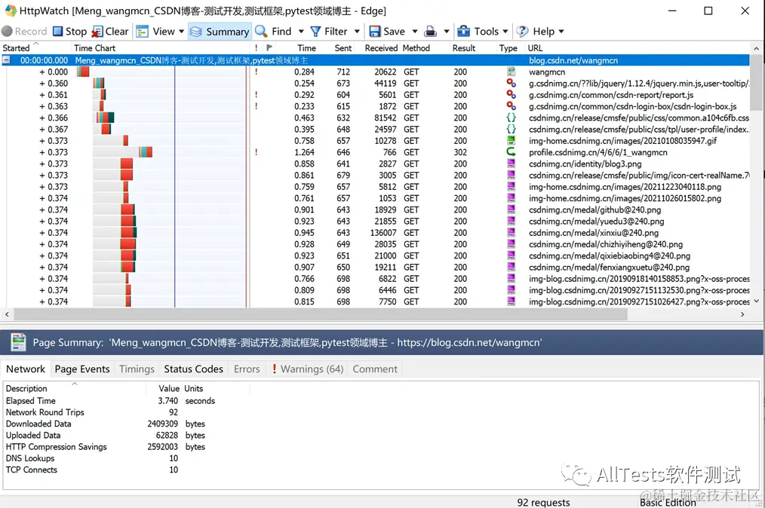This screenshot has height=508, width=765.
Task: Clear the captured request log
Action: pyautogui.click(x=110, y=31)
